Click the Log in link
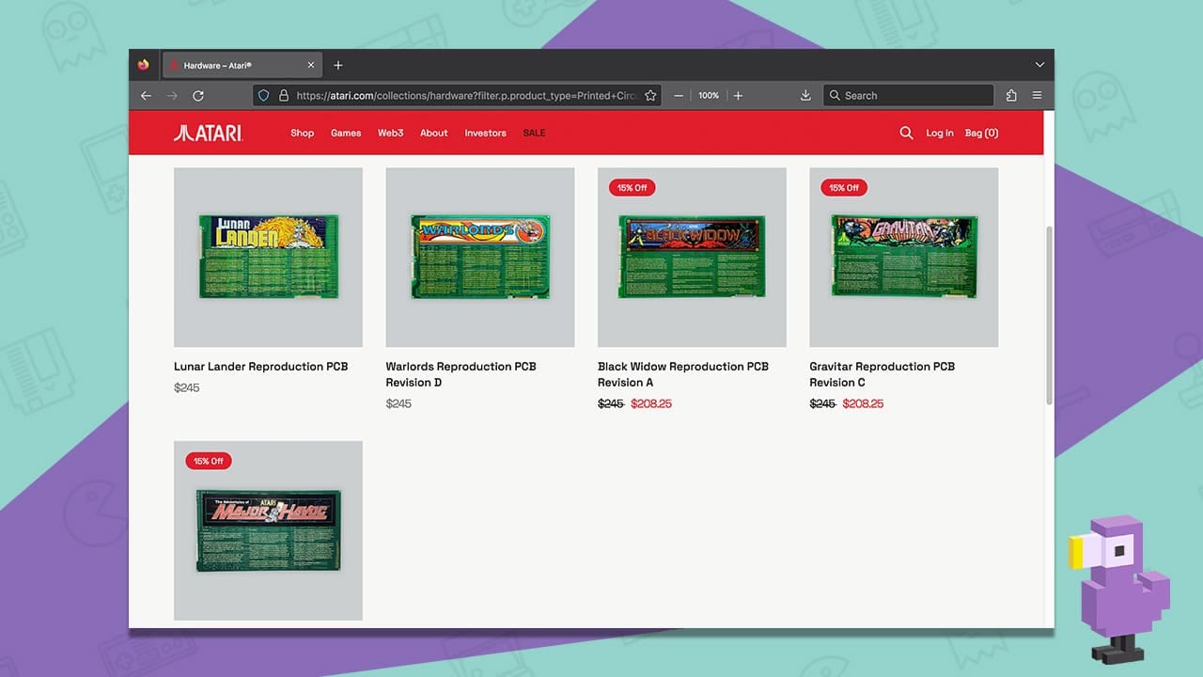 pyautogui.click(x=940, y=133)
